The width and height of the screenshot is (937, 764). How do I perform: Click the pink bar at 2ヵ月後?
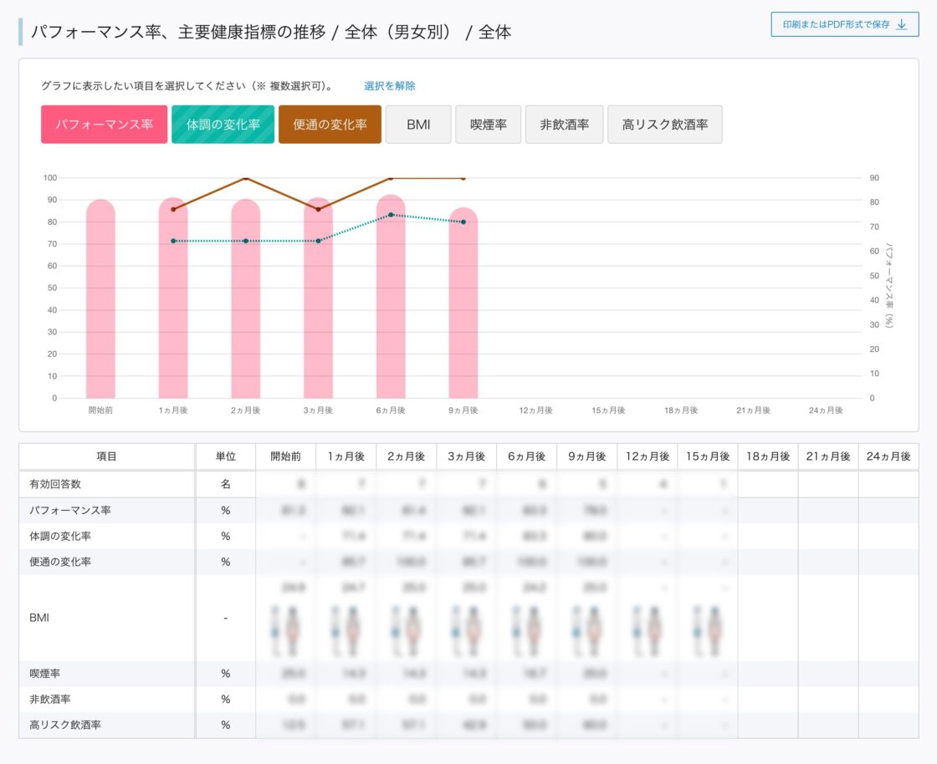tap(246, 298)
